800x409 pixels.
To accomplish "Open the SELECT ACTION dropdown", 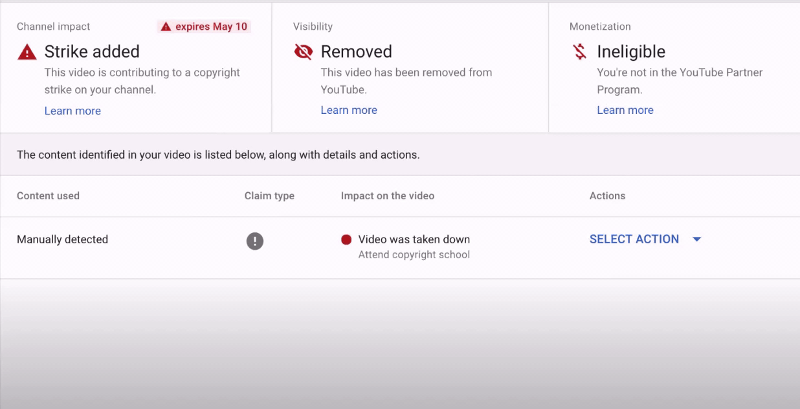I will [645, 239].
